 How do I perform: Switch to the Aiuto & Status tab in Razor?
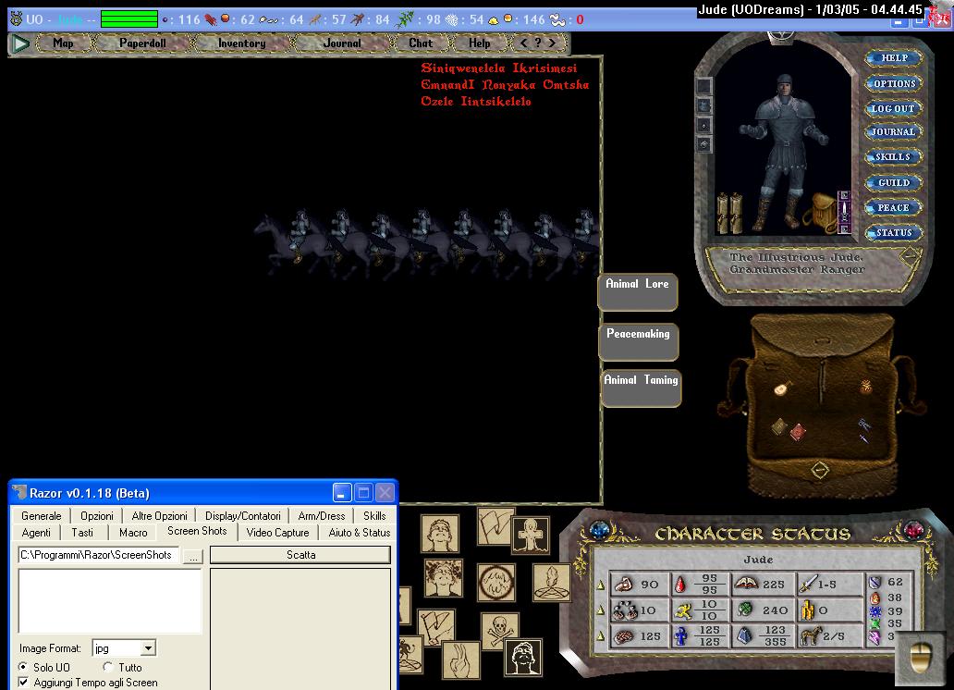pos(359,532)
